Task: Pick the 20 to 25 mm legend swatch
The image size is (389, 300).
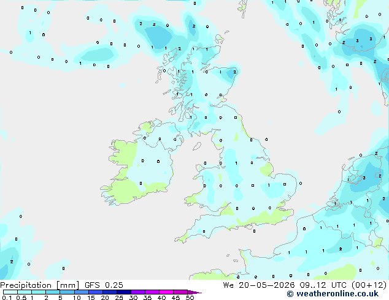Action: 110,292
